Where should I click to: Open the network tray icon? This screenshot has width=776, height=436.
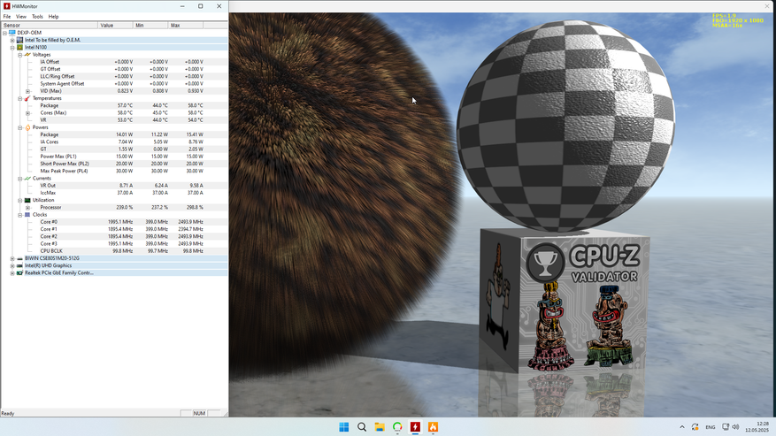[726, 426]
